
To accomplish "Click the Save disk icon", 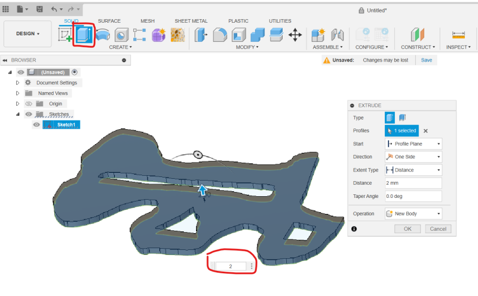I will point(39,9).
